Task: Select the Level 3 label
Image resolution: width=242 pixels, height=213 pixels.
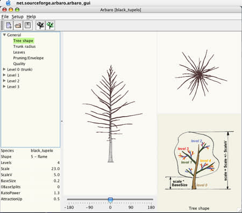Action: click(x=13, y=87)
